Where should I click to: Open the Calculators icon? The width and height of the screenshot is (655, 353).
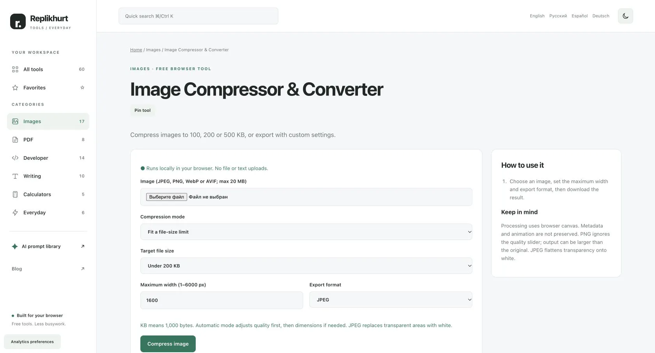[x=15, y=194]
